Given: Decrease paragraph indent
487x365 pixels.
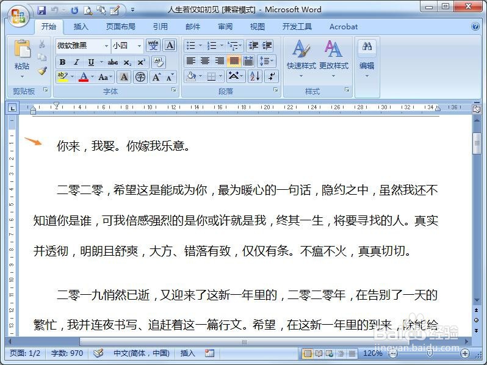Looking at the screenshot, I should [253, 46].
